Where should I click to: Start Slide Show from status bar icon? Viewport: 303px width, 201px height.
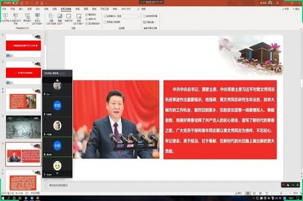(267, 193)
